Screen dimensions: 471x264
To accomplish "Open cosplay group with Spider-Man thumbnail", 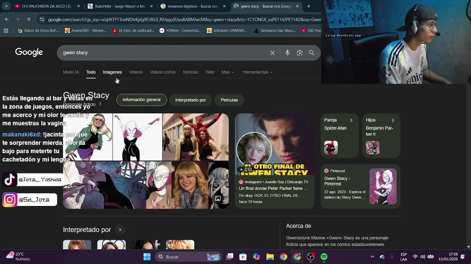I will pos(195,137).
